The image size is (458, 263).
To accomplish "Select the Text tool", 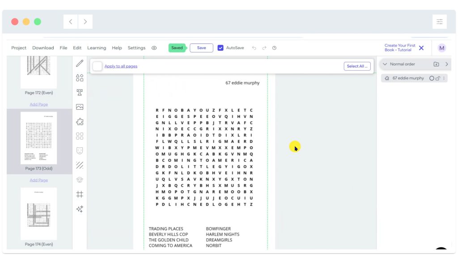I will point(80,92).
